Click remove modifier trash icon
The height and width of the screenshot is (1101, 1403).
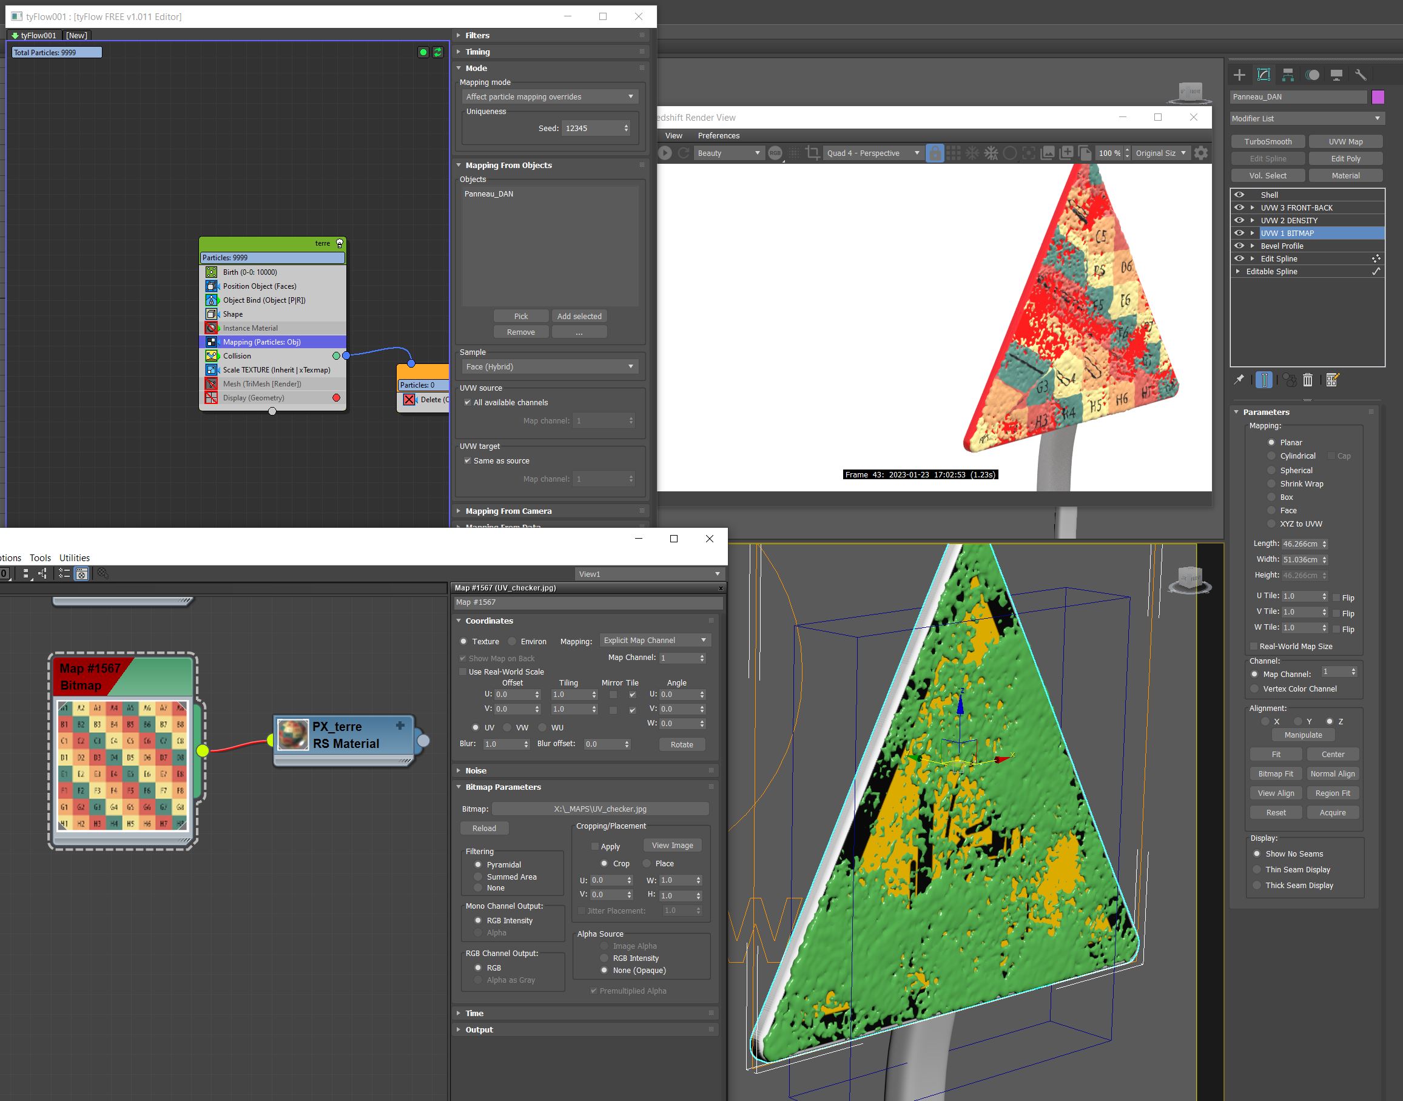1308,380
